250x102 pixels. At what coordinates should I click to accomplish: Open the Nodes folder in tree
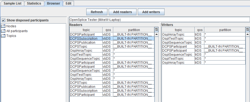pos(11,26)
